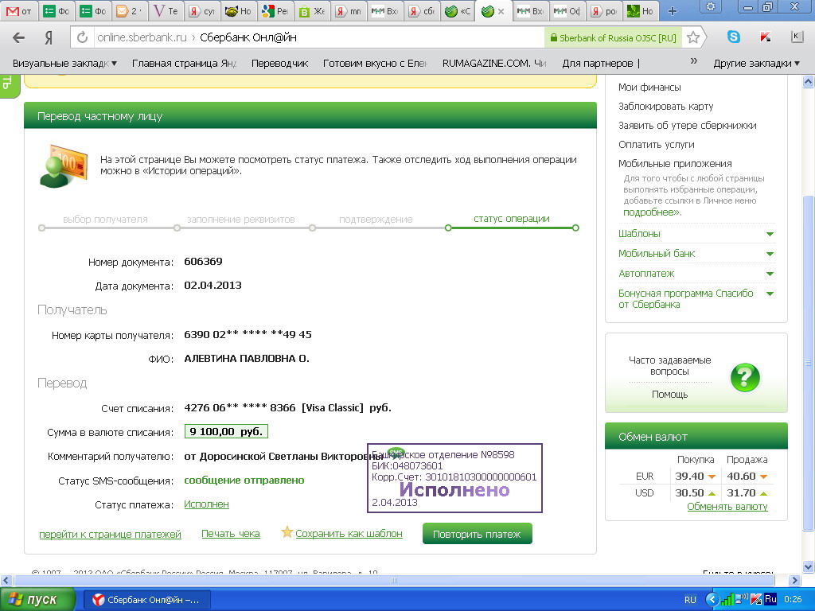Click the vertical scrollbar up arrow
Image resolution: width=815 pixels, height=611 pixels.
[x=809, y=82]
